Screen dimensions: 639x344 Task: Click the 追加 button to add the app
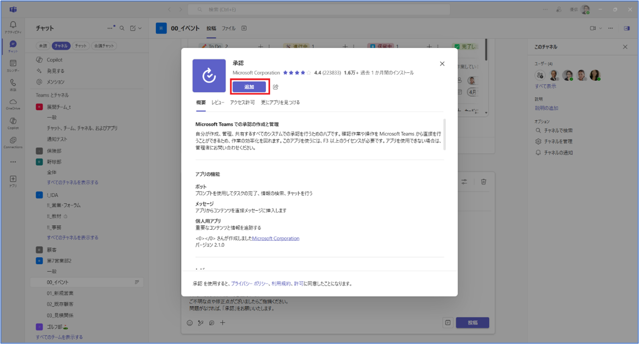click(249, 87)
